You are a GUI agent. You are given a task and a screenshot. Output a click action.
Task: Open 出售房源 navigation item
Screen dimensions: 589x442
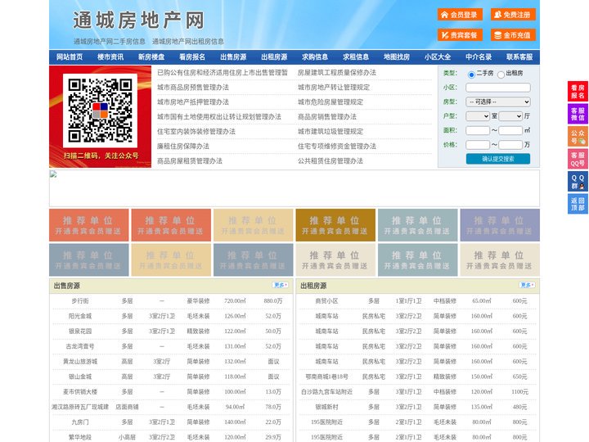click(x=233, y=57)
